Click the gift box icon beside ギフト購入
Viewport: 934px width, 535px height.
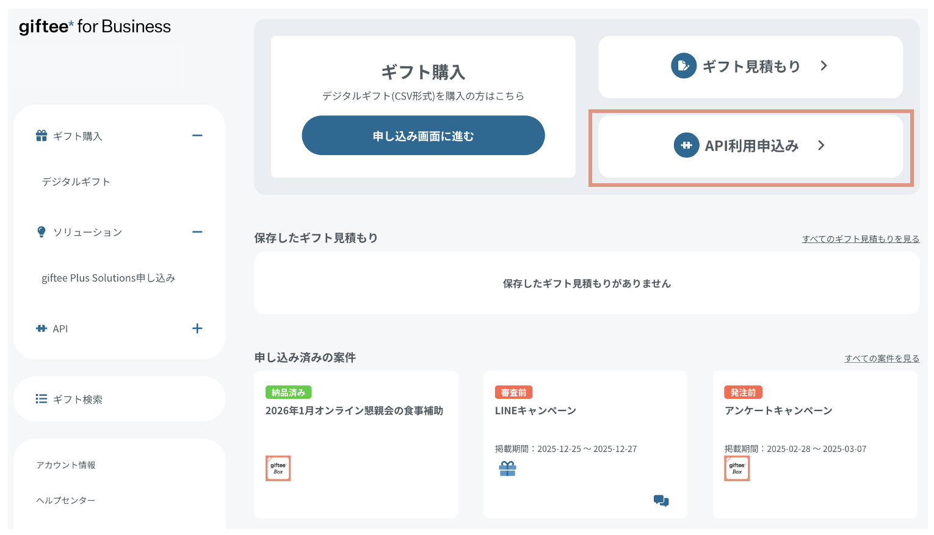pyautogui.click(x=42, y=136)
